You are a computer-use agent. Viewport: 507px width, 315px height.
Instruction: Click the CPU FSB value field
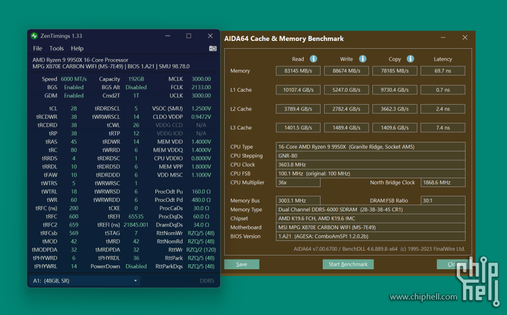(x=371, y=174)
